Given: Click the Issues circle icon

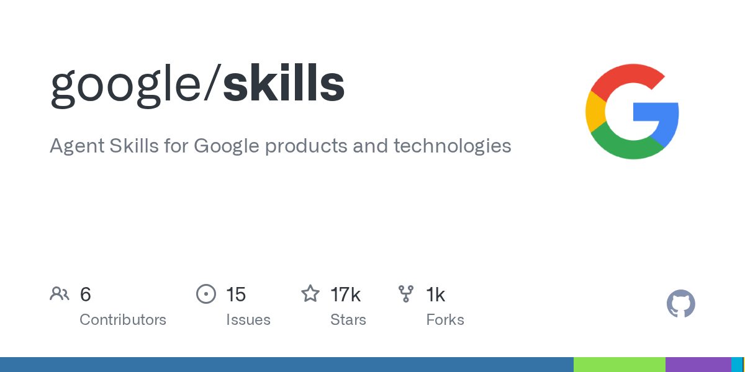Looking at the screenshot, I should pos(206,294).
